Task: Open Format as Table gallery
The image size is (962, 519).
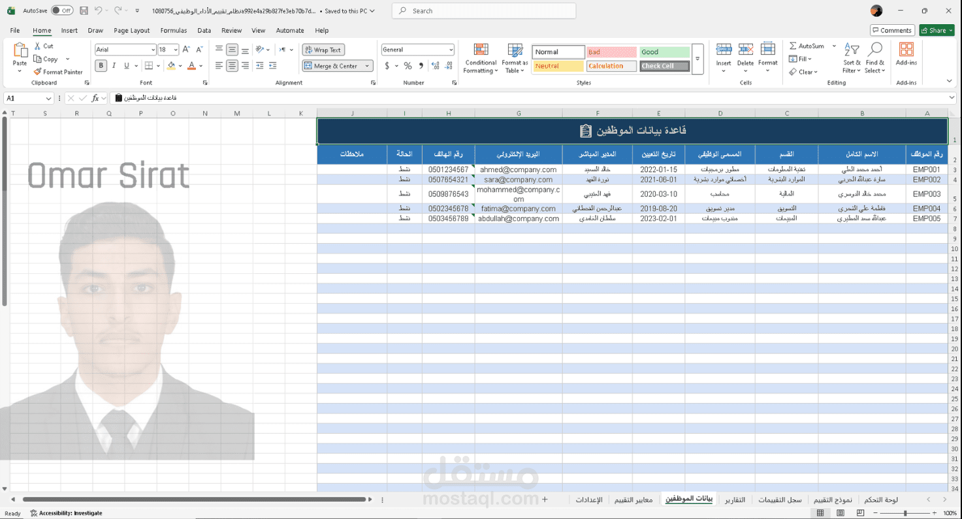Action: tap(515, 59)
